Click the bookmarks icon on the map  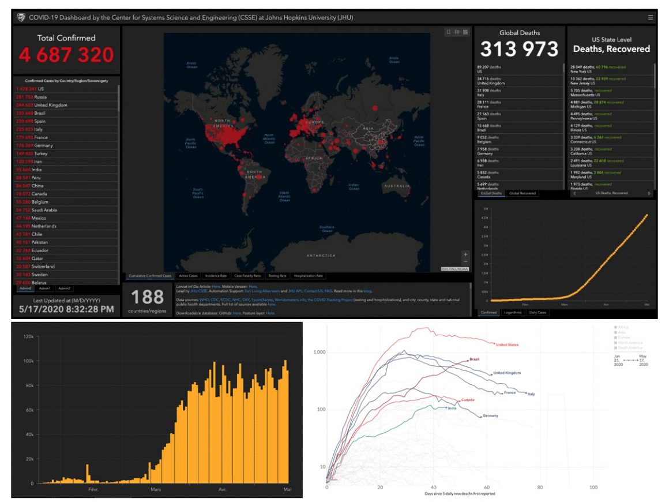(448, 32)
